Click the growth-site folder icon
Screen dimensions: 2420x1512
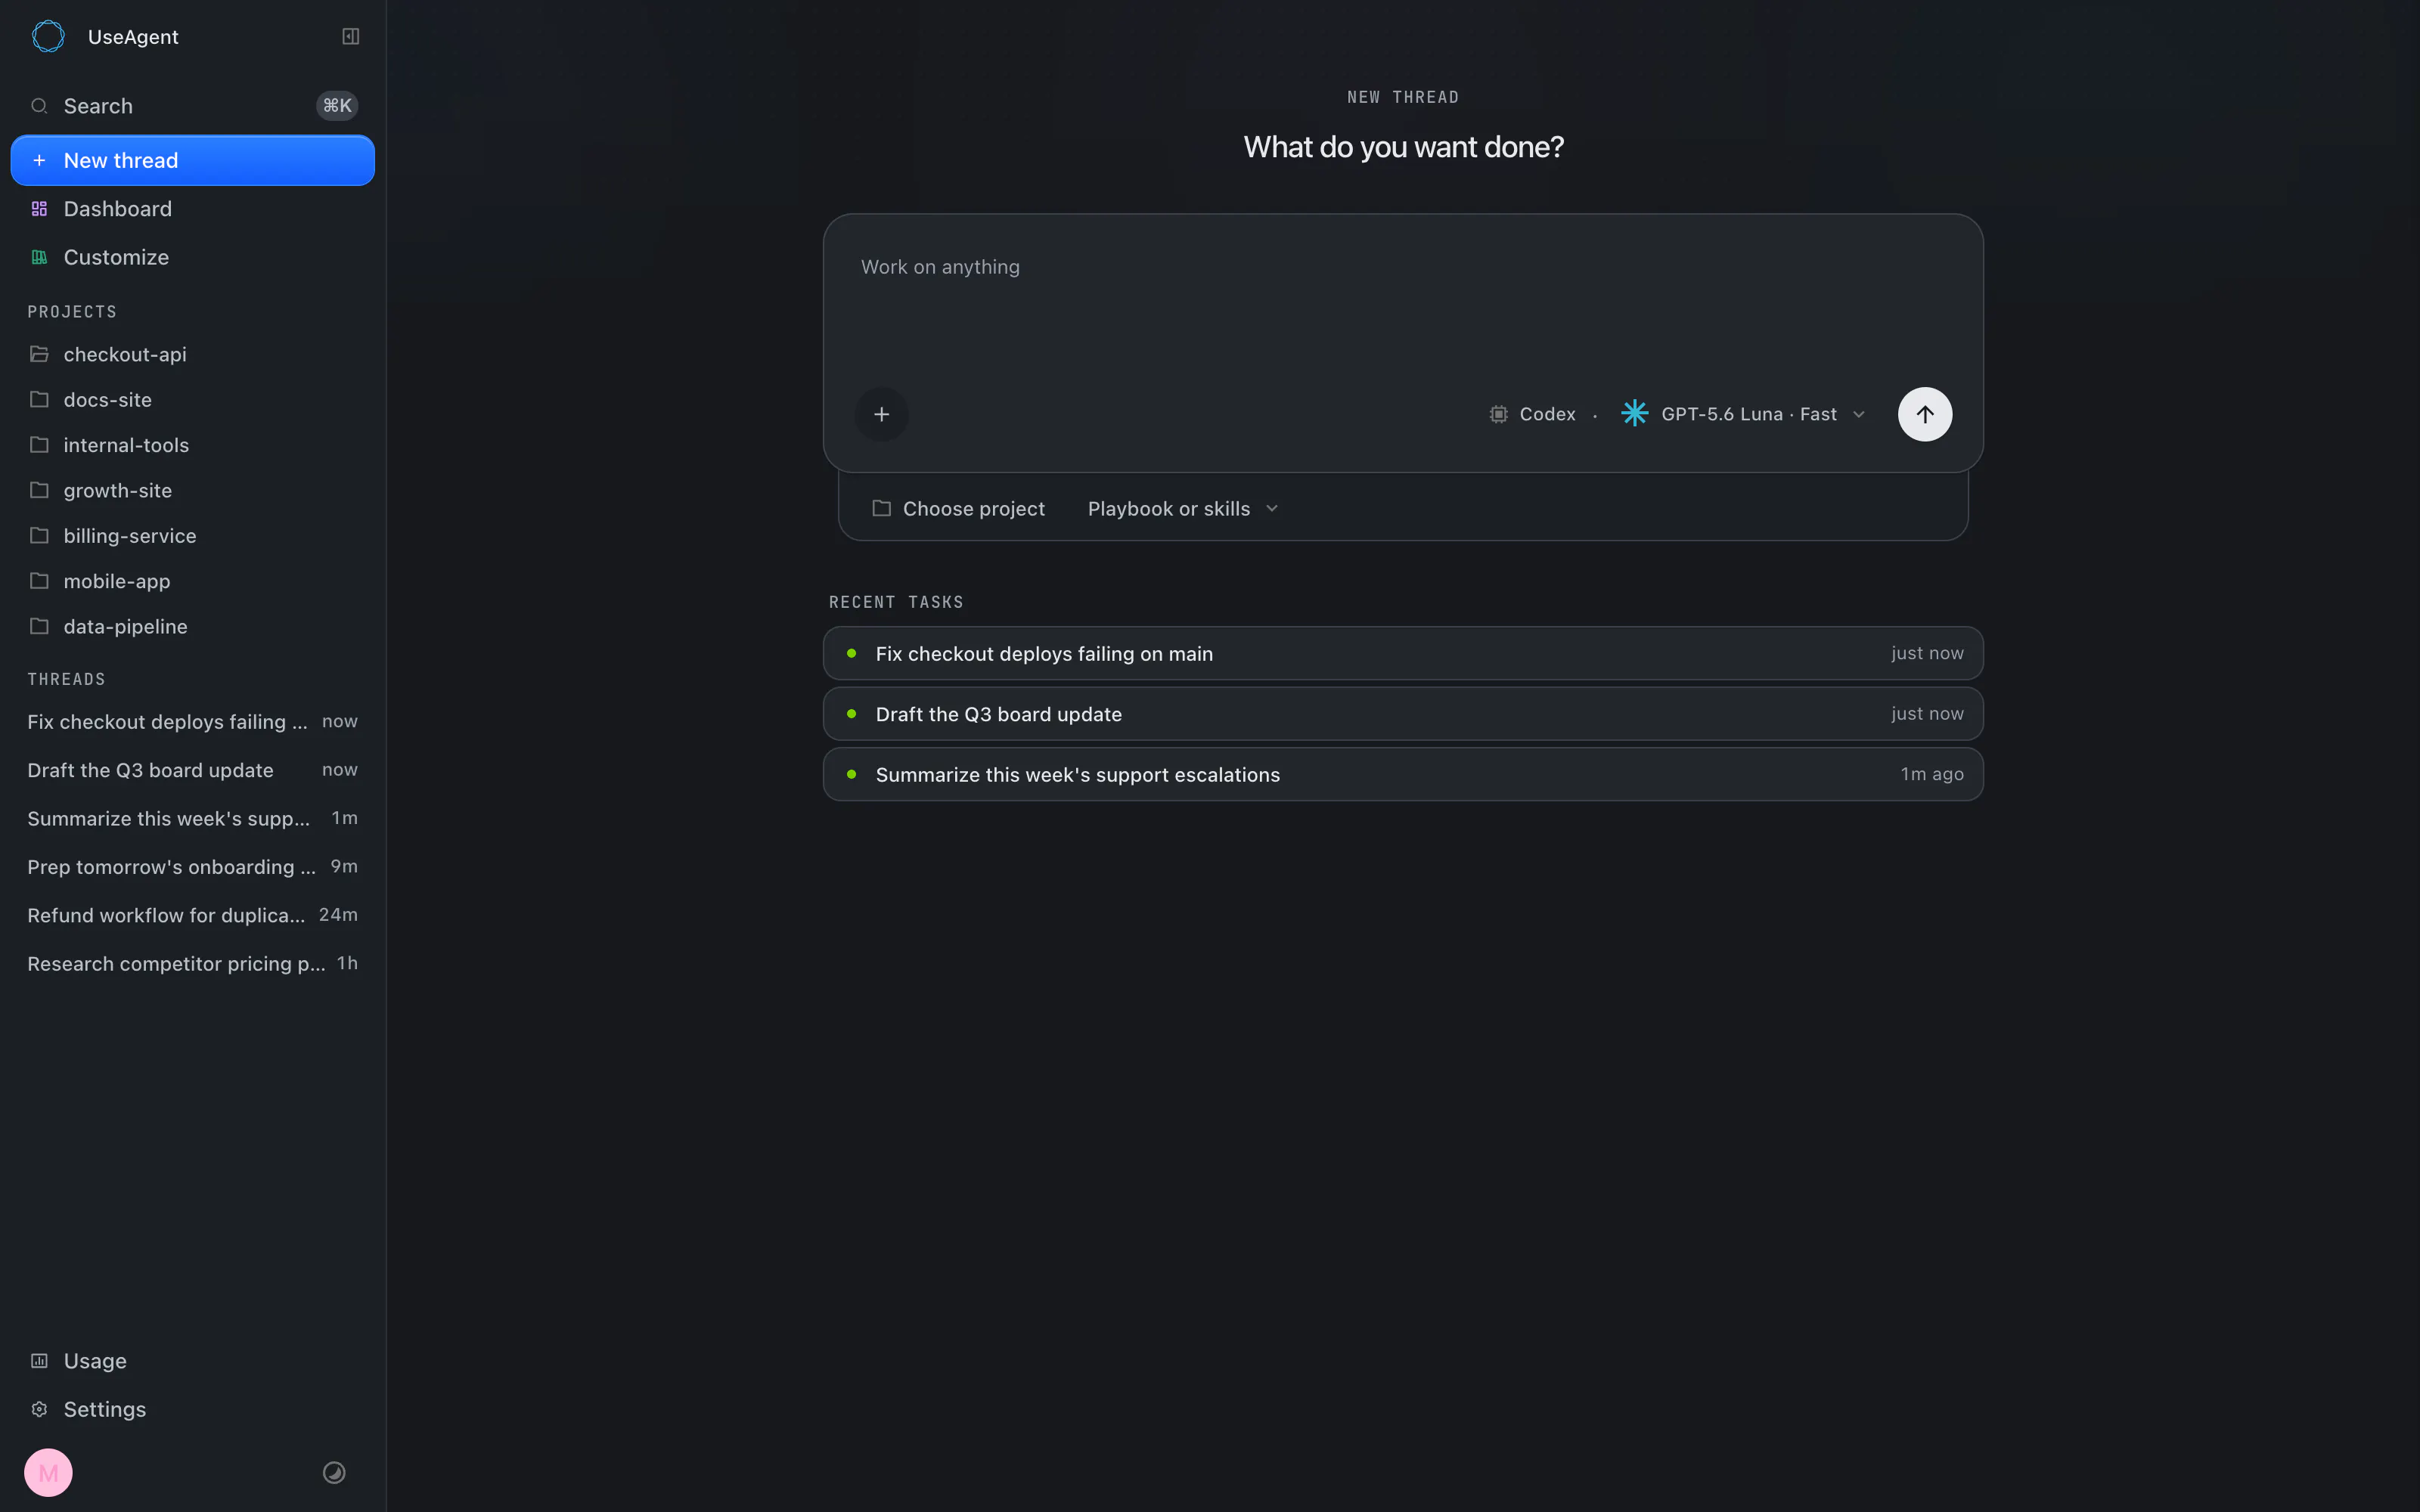[x=39, y=490]
